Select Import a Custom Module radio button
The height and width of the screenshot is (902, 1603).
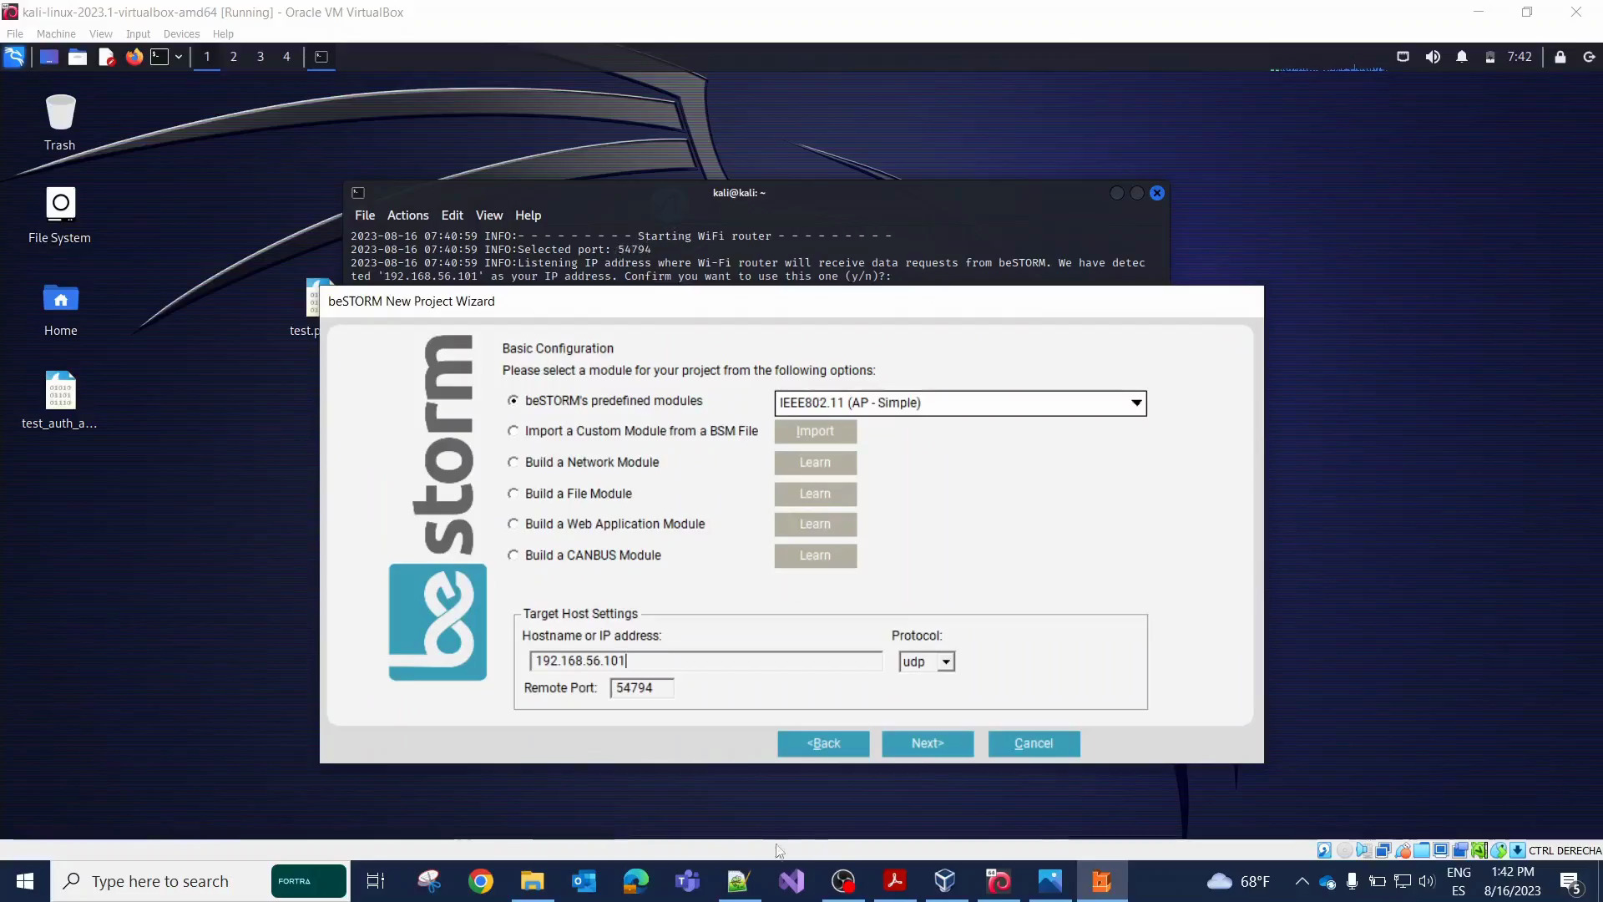click(x=513, y=431)
